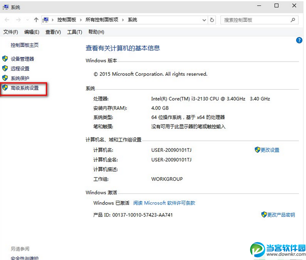Select the WORKGROUP text
The image size is (306, 260).
point(167,179)
